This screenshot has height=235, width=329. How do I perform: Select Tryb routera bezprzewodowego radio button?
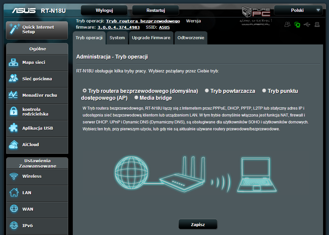(85, 91)
